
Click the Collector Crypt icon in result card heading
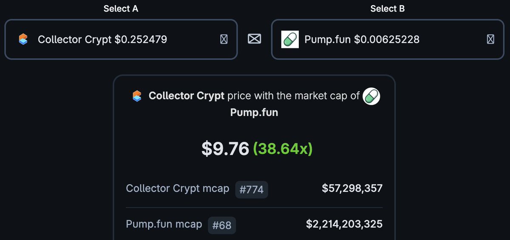point(137,96)
